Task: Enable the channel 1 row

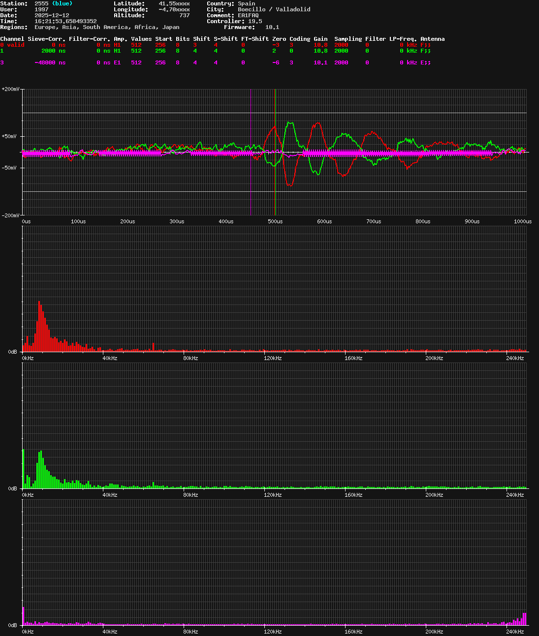Action: pos(2,51)
